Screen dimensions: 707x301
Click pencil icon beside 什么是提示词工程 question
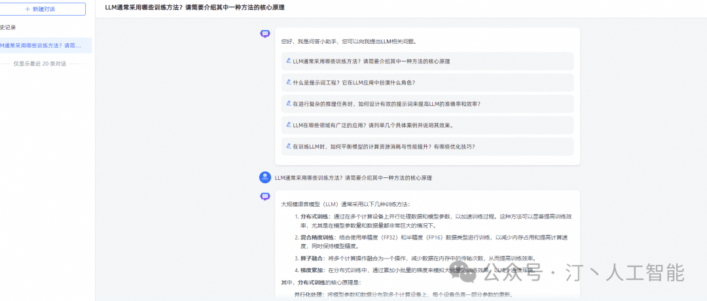(289, 82)
